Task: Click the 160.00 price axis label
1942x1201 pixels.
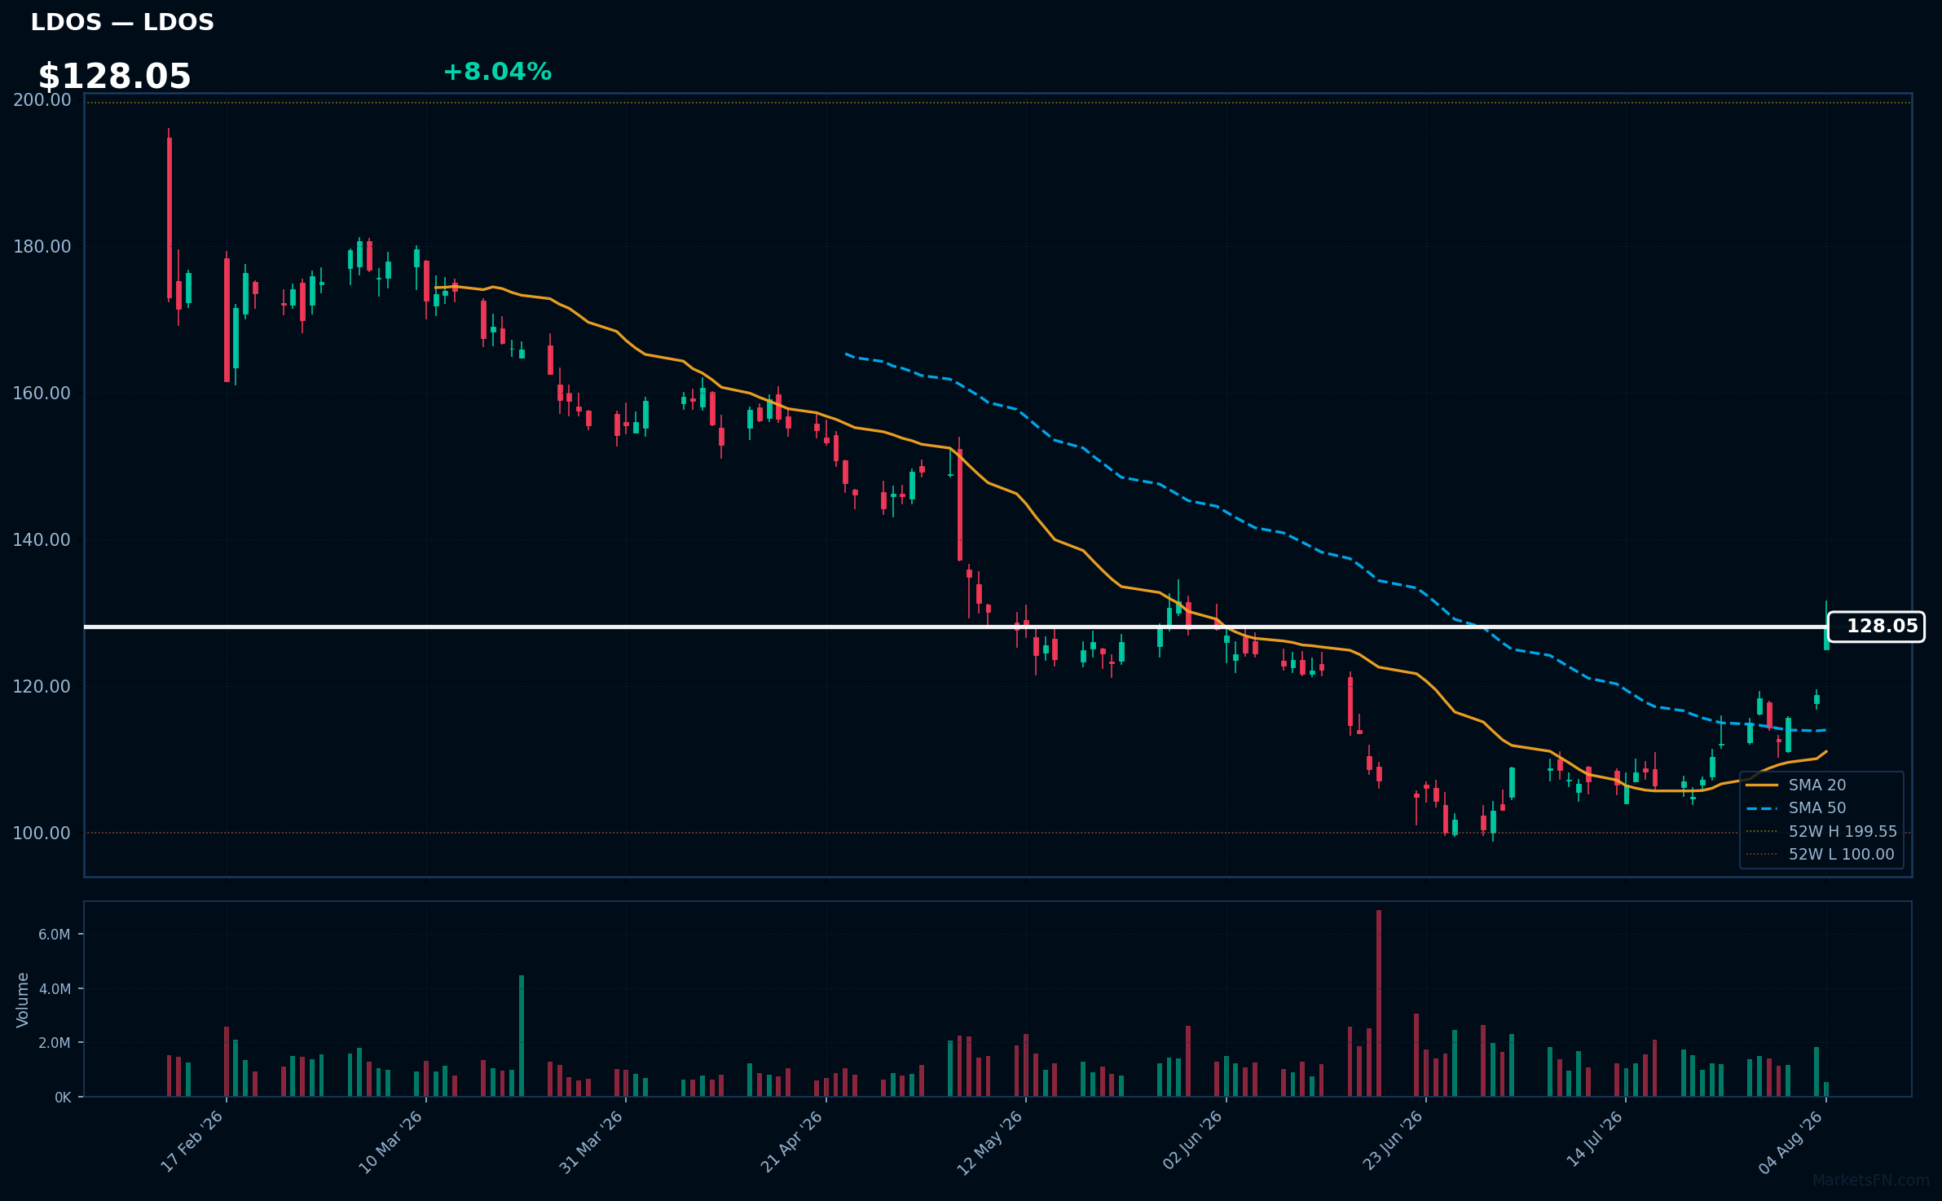Action: 42,394
